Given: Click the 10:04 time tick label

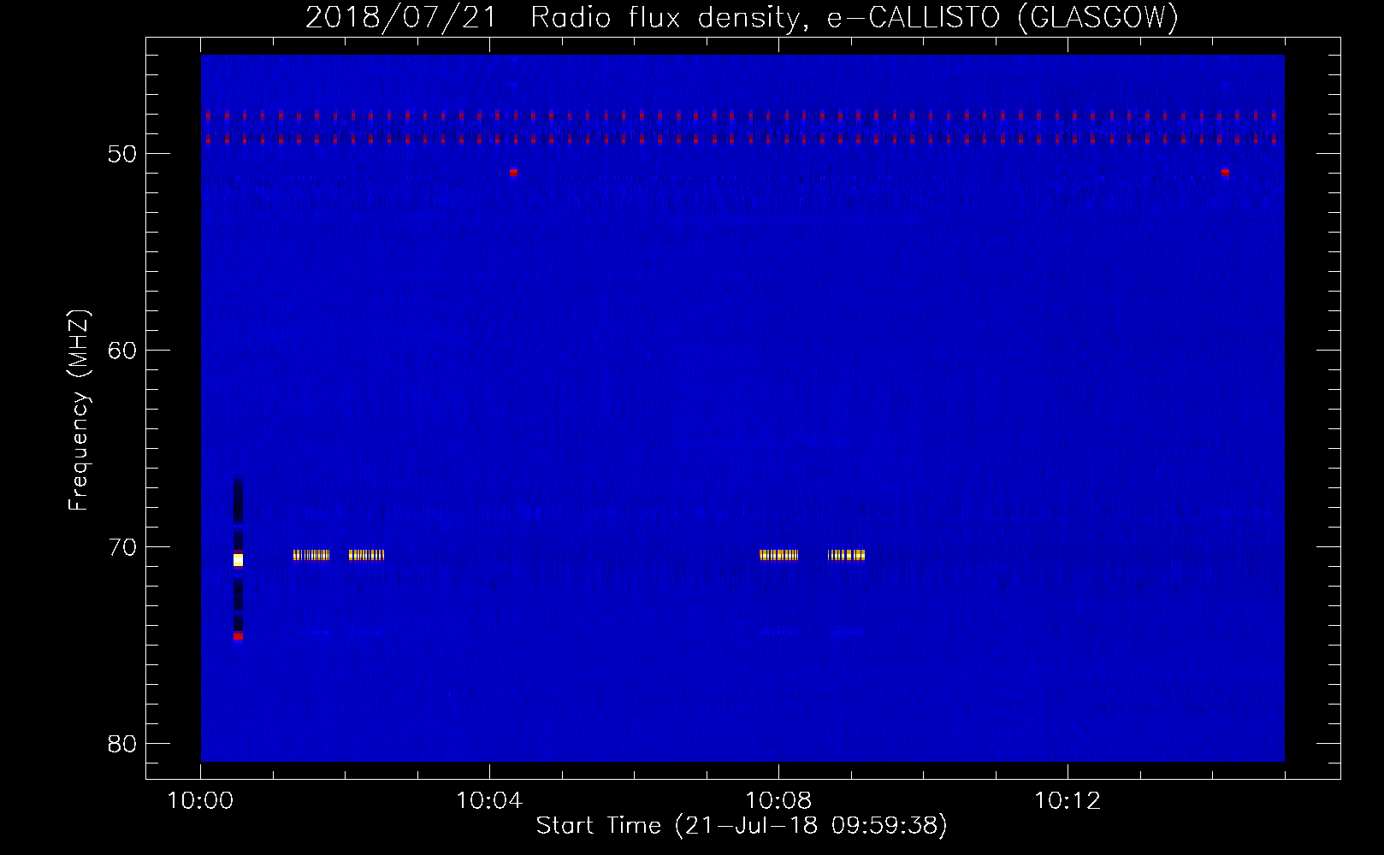Looking at the screenshot, I should (x=489, y=801).
